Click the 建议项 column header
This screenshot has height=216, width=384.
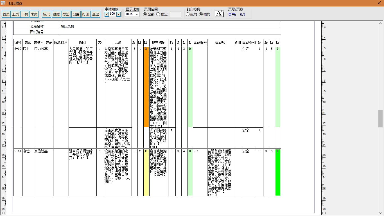(220, 42)
